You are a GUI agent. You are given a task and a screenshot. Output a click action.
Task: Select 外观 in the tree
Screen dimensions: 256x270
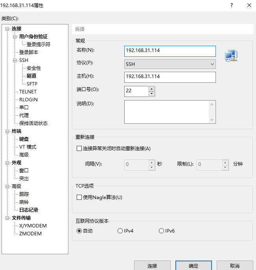[17, 163]
